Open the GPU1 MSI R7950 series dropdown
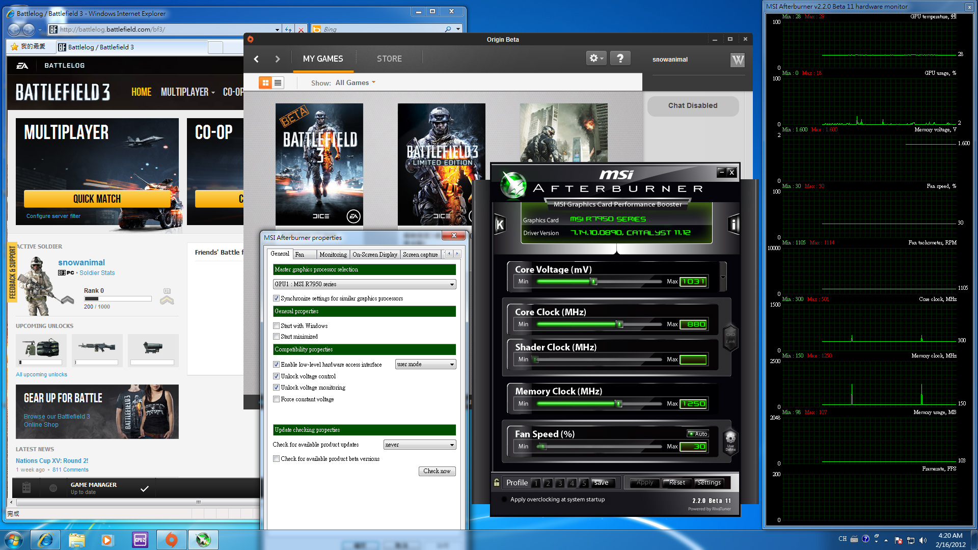 pyautogui.click(x=364, y=284)
